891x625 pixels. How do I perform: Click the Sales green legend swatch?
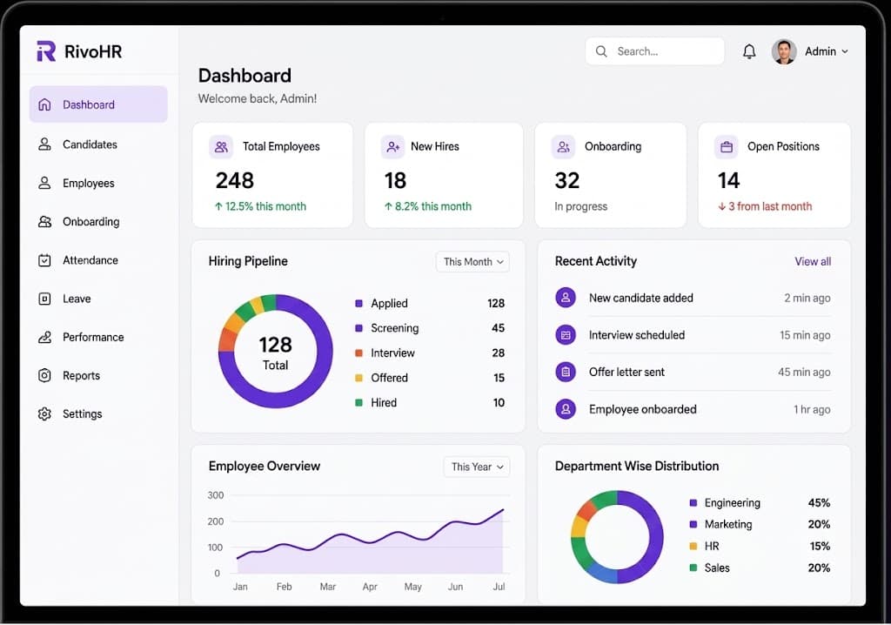pos(693,568)
